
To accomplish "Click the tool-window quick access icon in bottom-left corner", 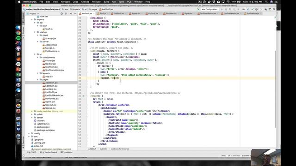I will 24,156.
